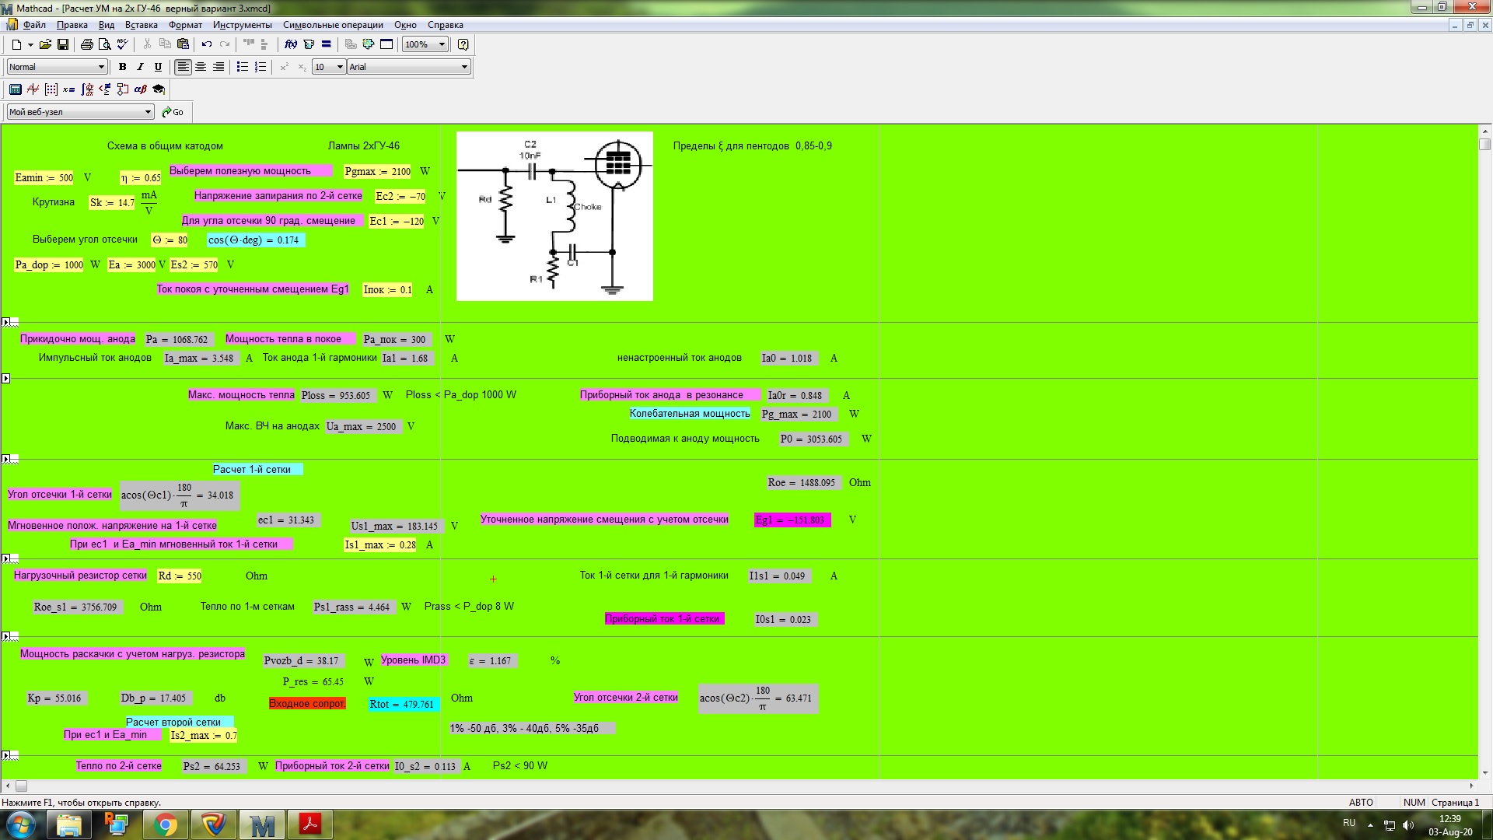Insert a component with the puzzle icon
Screen dimensions: 1493x840
369,44
